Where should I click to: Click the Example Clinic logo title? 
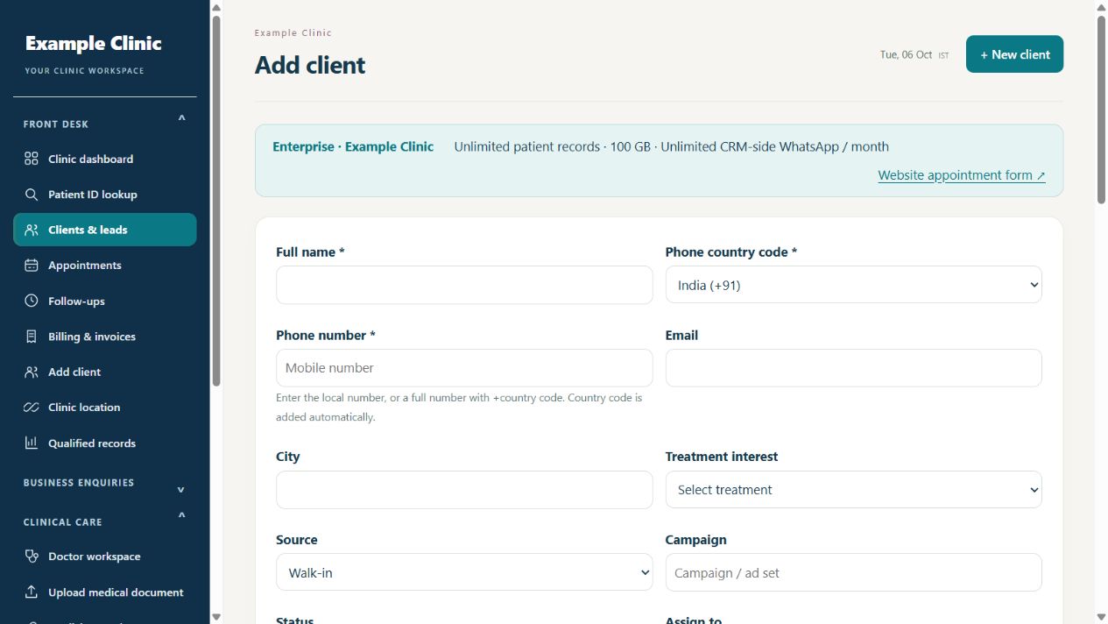point(94,43)
